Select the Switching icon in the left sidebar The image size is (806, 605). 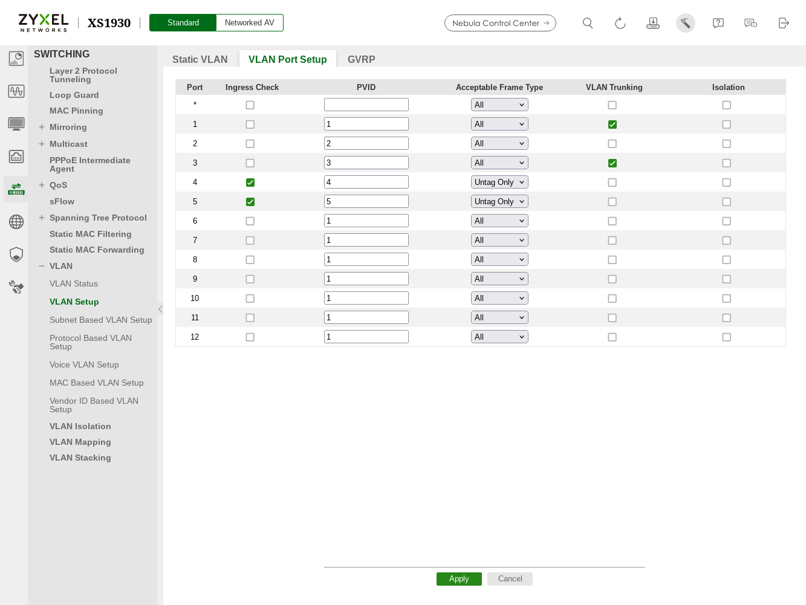point(16,189)
